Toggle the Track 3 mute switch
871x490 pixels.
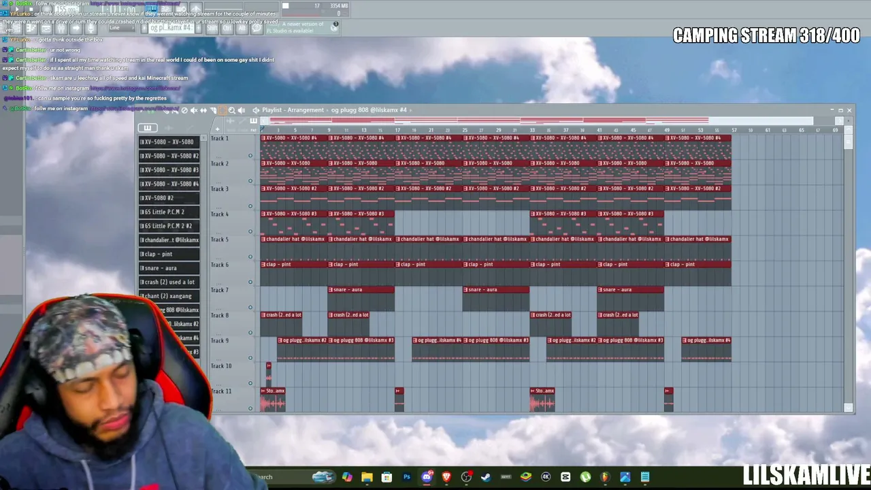[250, 206]
